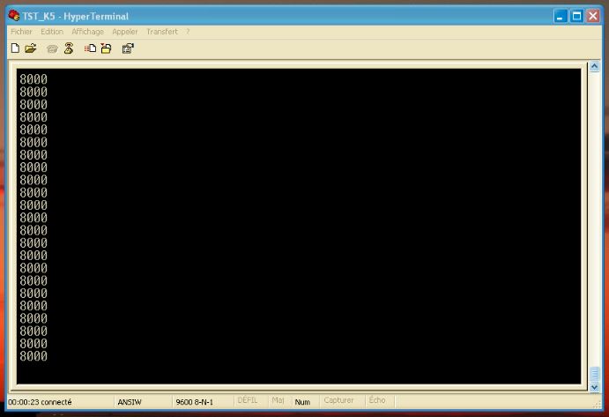The width and height of the screenshot is (609, 417).
Task: Click the Receive file icon
Action: (106, 48)
